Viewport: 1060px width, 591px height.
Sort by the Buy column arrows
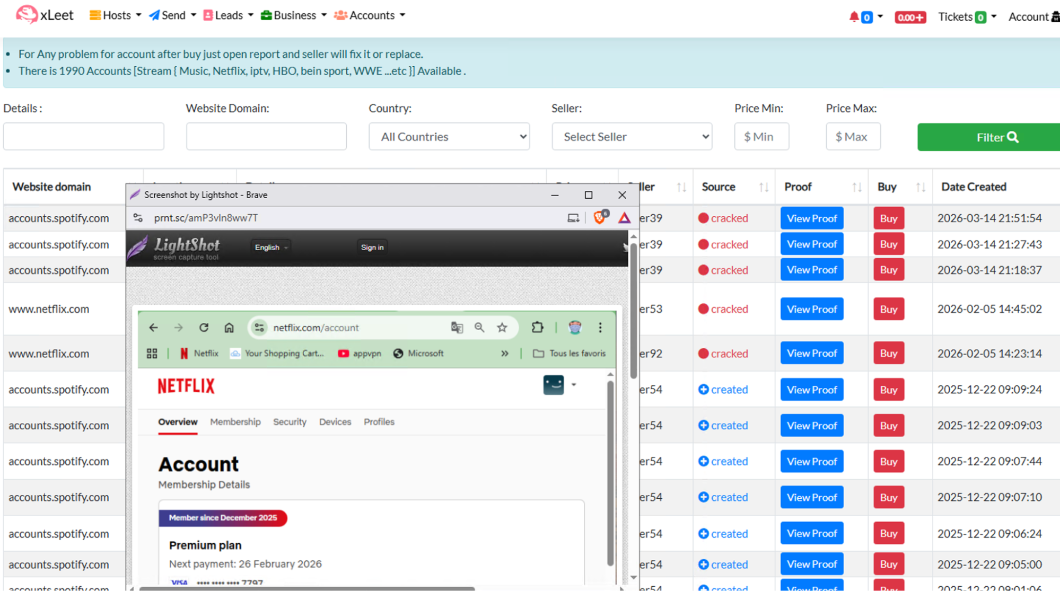click(x=921, y=187)
